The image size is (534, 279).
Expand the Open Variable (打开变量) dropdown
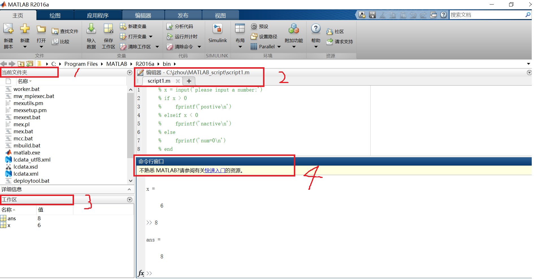[x=151, y=36]
